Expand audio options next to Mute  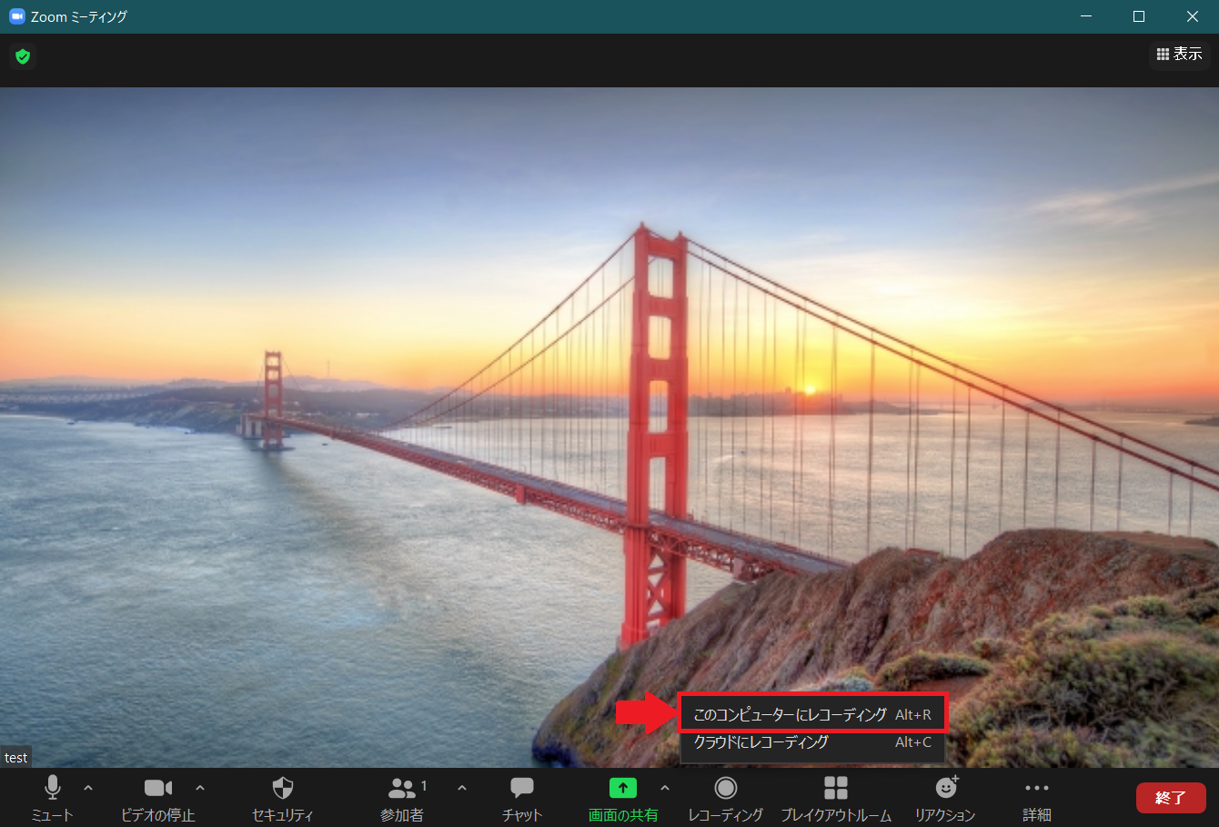88,788
